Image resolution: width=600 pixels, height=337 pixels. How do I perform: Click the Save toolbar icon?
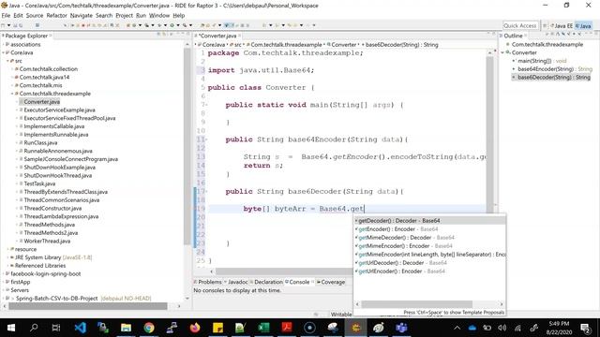15,25
